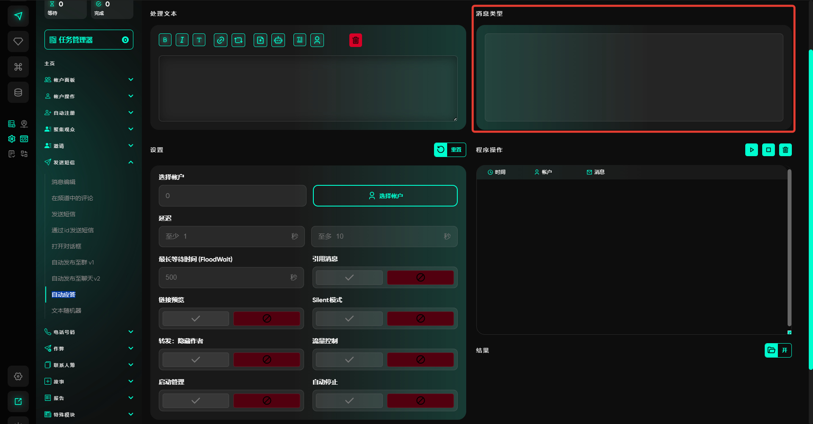Image resolution: width=813 pixels, height=424 pixels.
Task: Click the stop square icon in 程序操作
Action: [x=769, y=150]
